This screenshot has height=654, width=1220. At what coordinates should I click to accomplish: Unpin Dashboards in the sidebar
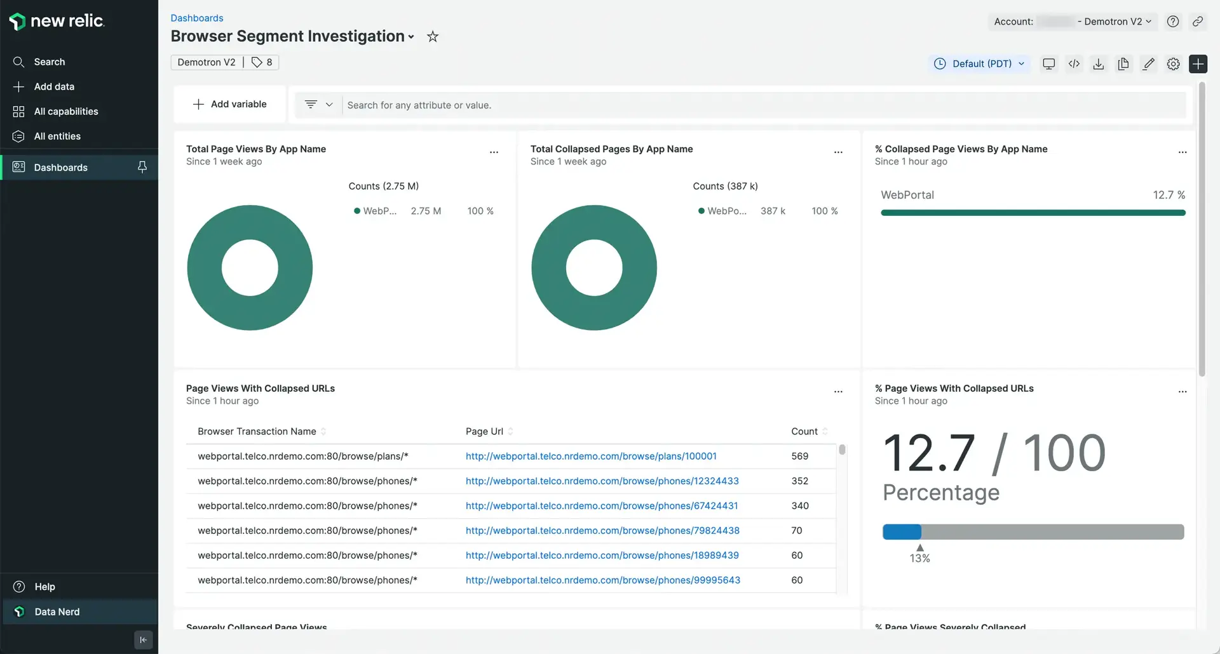click(x=142, y=167)
